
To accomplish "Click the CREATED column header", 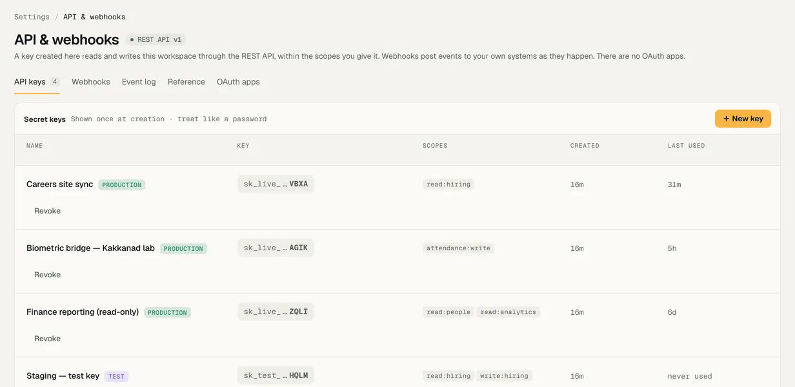I will (x=585, y=146).
